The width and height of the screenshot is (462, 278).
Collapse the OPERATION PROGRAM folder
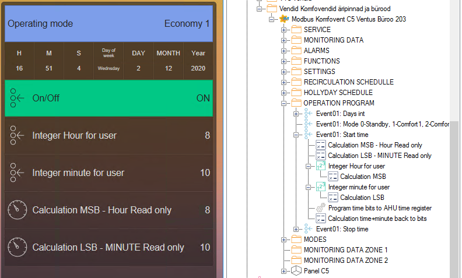pyautogui.click(x=284, y=103)
